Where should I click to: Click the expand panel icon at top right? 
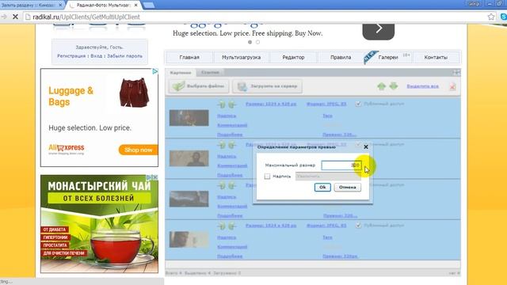click(456, 72)
